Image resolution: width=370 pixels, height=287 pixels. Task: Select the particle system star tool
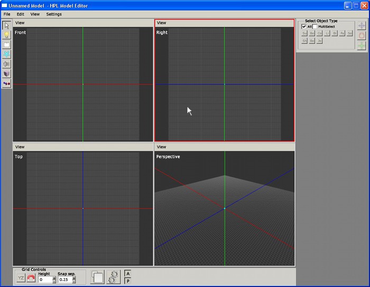(7, 54)
